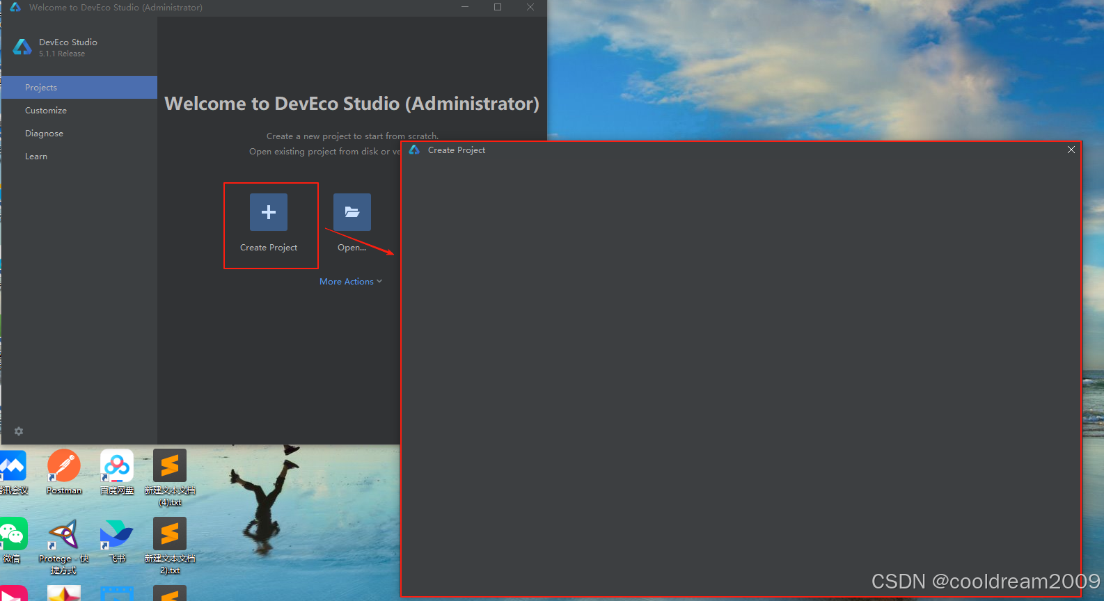Open the Diagnose section
This screenshot has width=1104, height=601.
click(x=79, y=134)
